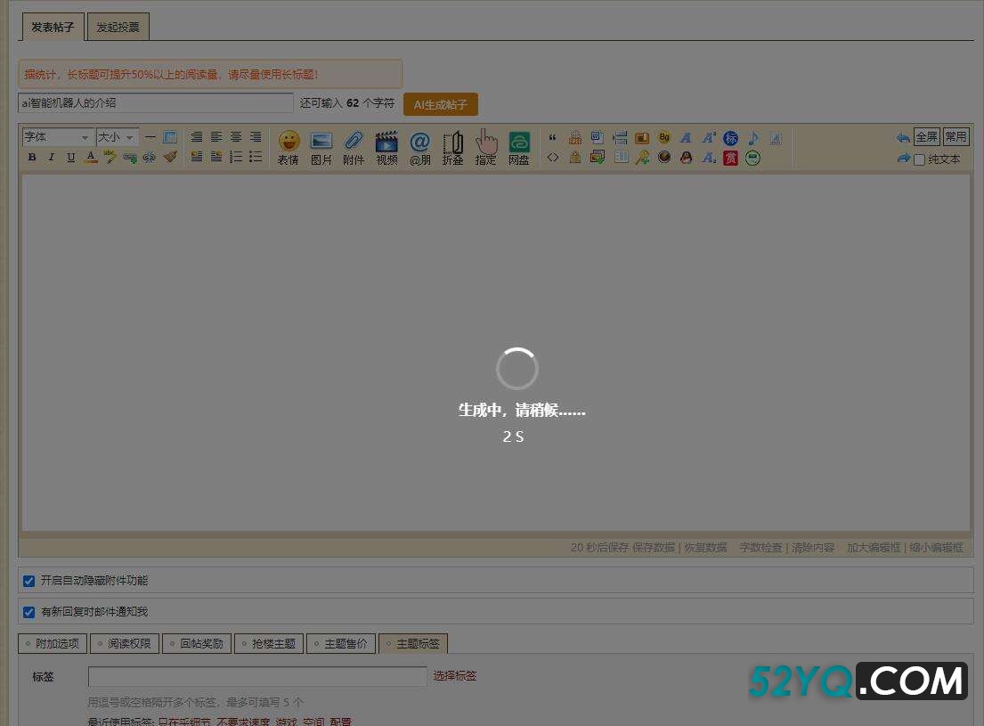Expand the 大小 font size dropdown

(x=117, y=137)
